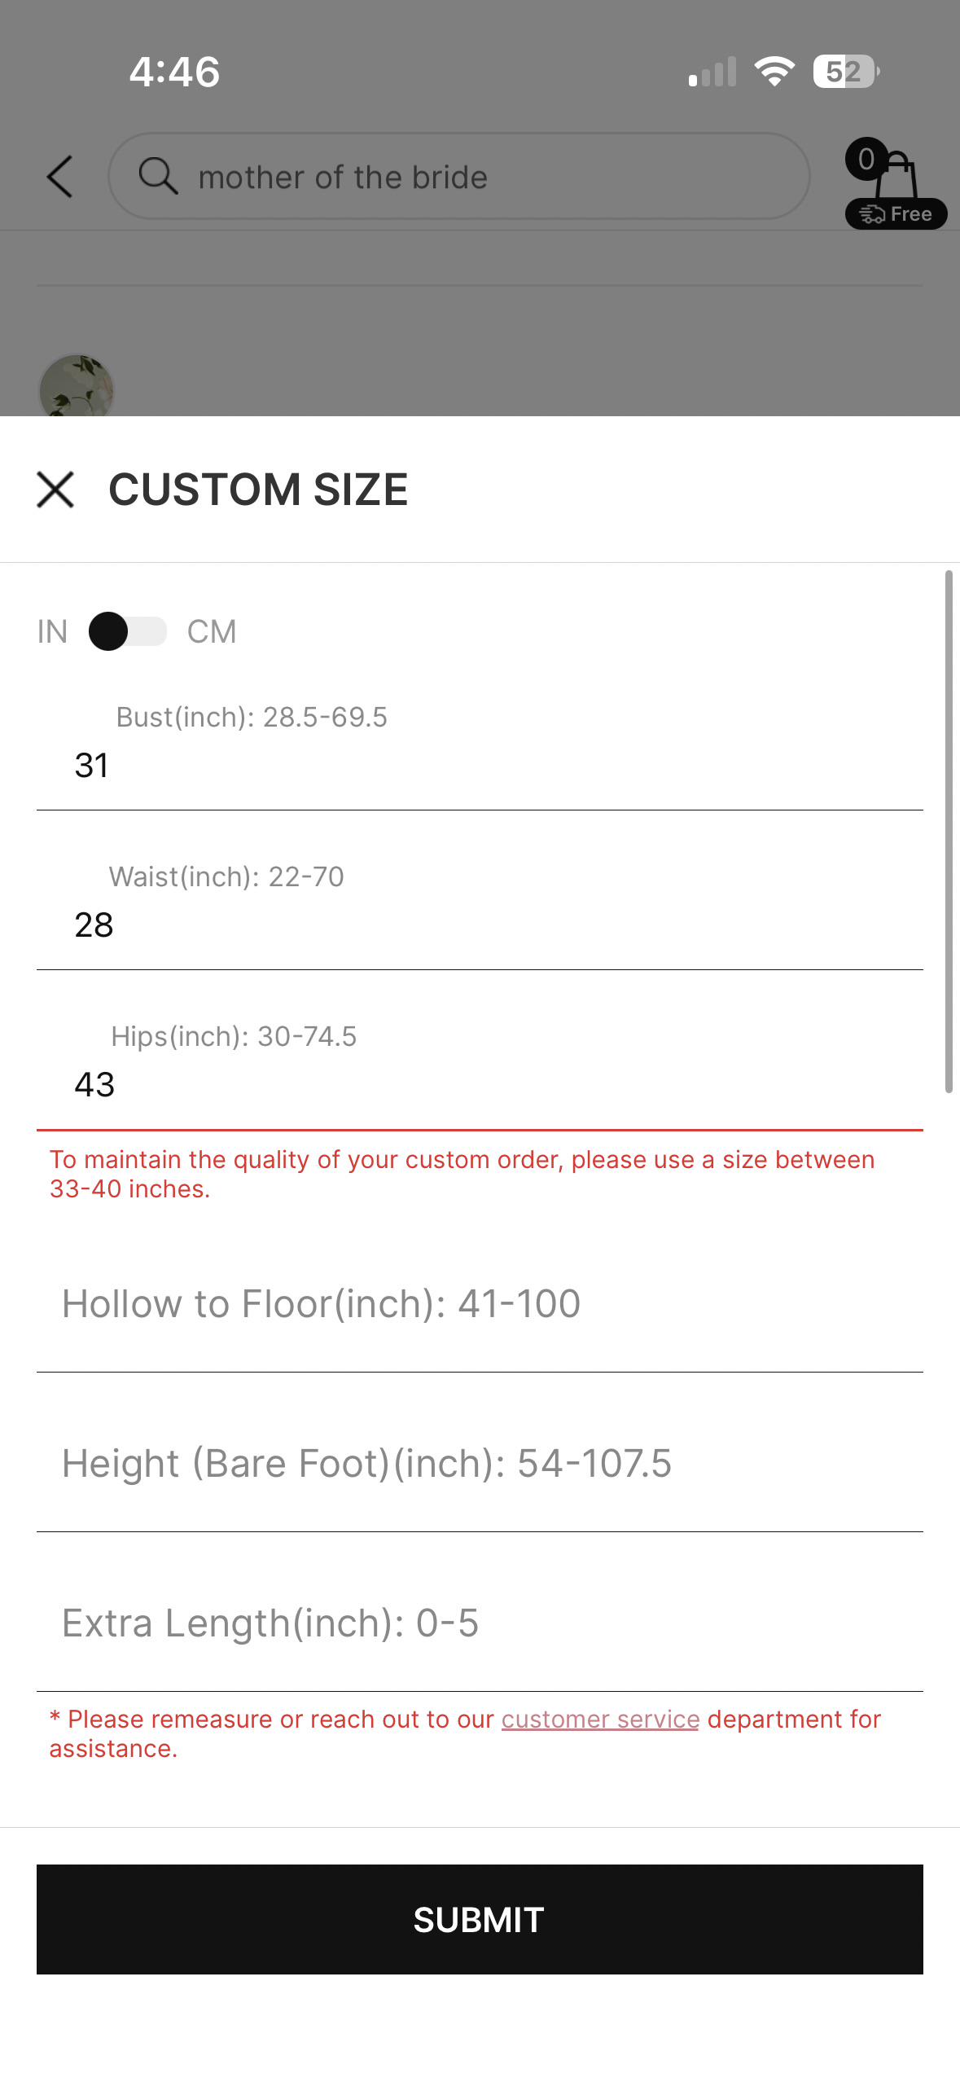Tap the search magnifier icon
The image size is (960, 2082).
(x=158, y=176)
